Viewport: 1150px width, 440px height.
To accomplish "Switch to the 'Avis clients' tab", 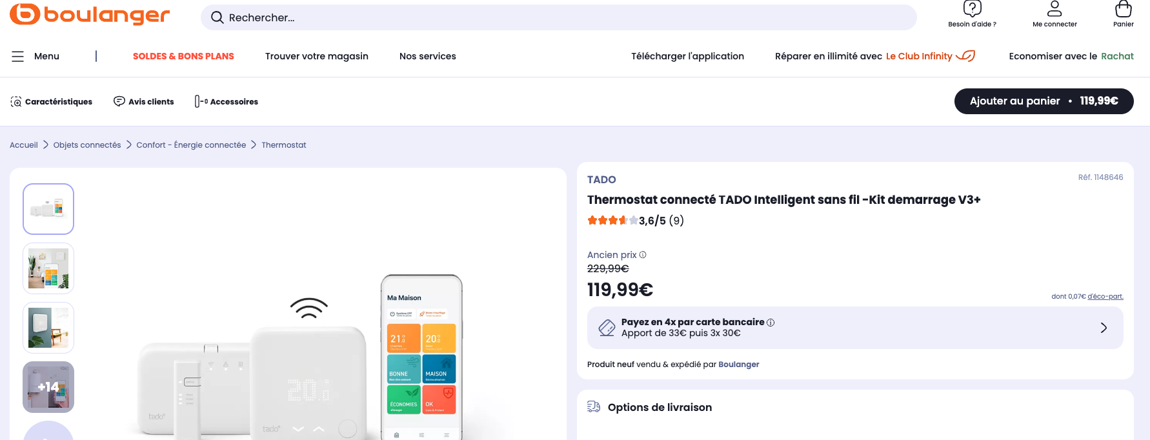I will tap(144, 101).
